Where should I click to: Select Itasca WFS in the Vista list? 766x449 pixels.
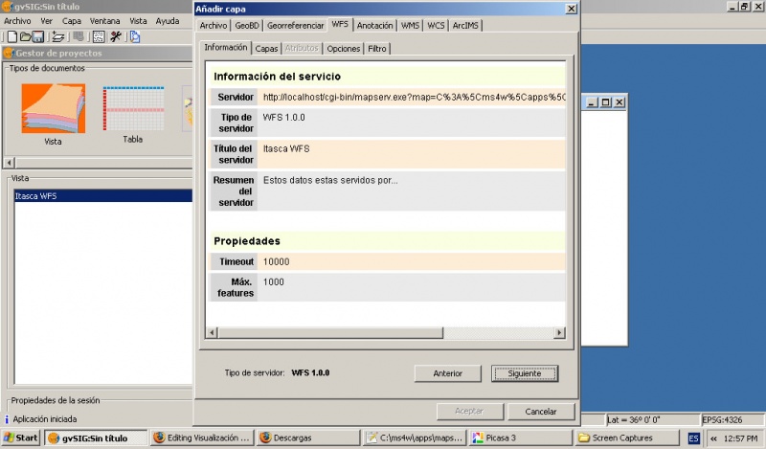point(35,196)
